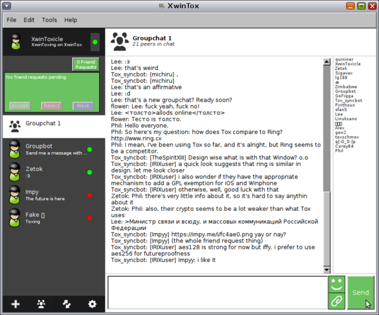Click the '21 peers in chat' text

tap(153, 44)
